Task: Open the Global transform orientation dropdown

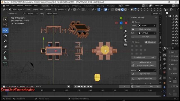Action: coord(61,10)
